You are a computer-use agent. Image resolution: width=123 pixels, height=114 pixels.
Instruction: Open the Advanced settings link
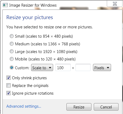pyautogui.click(x=24, y=106)
